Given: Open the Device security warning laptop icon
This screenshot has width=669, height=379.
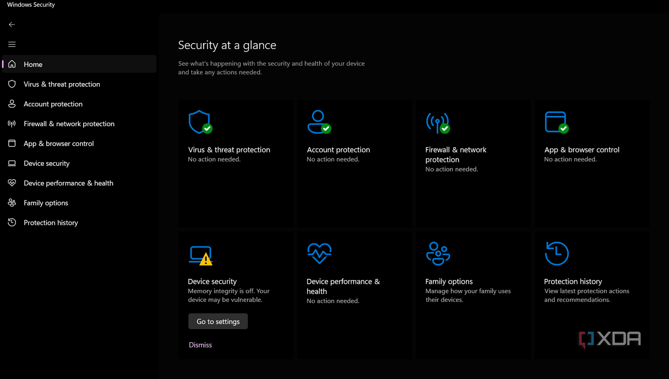Looking at the screenshot, I should [200, 255].
